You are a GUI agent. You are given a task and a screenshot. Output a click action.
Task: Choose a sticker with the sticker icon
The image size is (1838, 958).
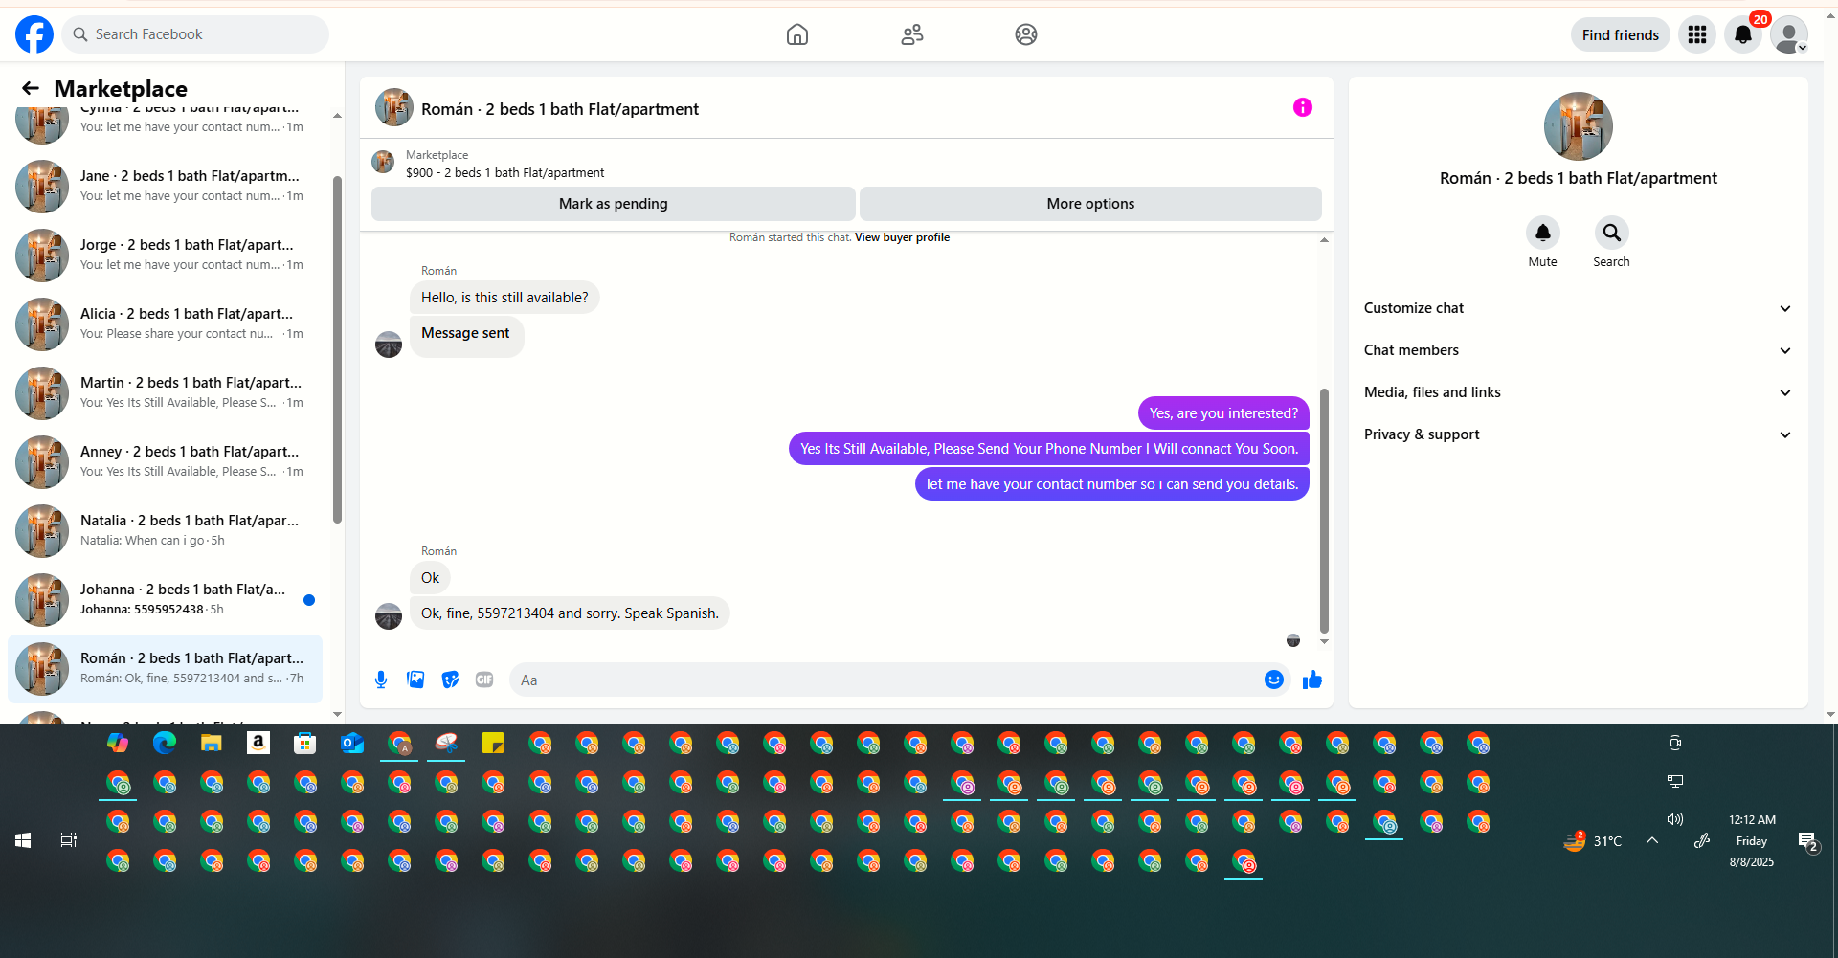pyautogui.click(x=450, y=680)
